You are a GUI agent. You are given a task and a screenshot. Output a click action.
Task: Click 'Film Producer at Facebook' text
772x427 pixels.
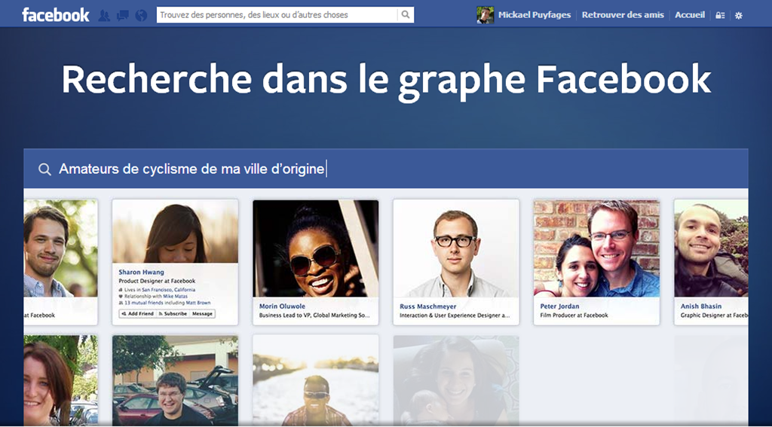[574, 316]
